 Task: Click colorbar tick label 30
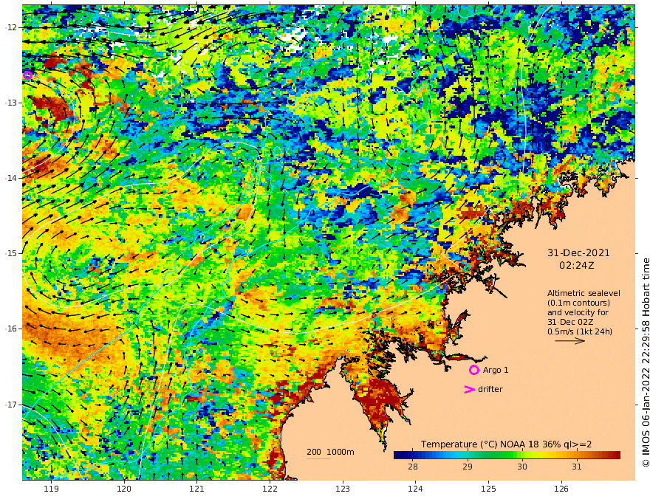pos(522,467)
